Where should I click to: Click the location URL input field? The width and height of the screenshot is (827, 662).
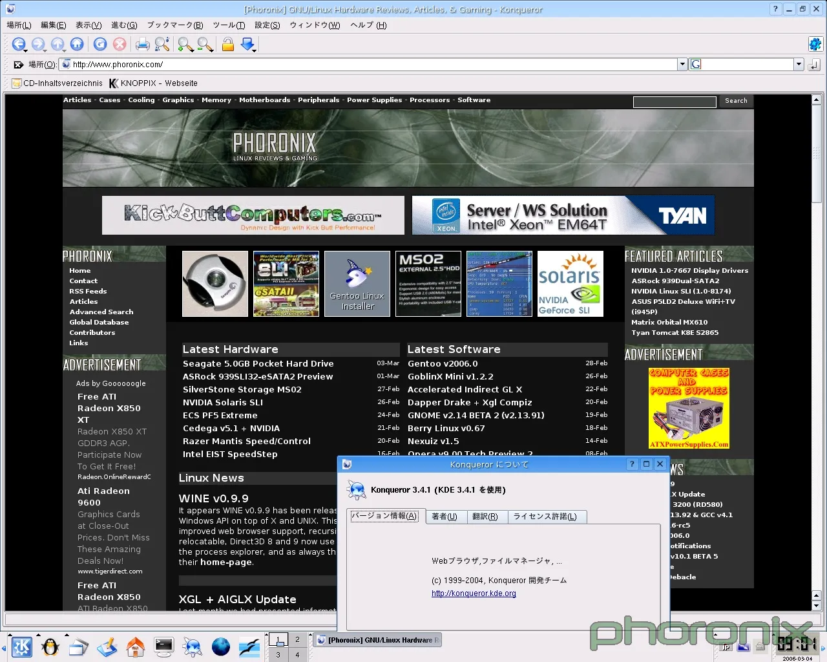point(368,65)
